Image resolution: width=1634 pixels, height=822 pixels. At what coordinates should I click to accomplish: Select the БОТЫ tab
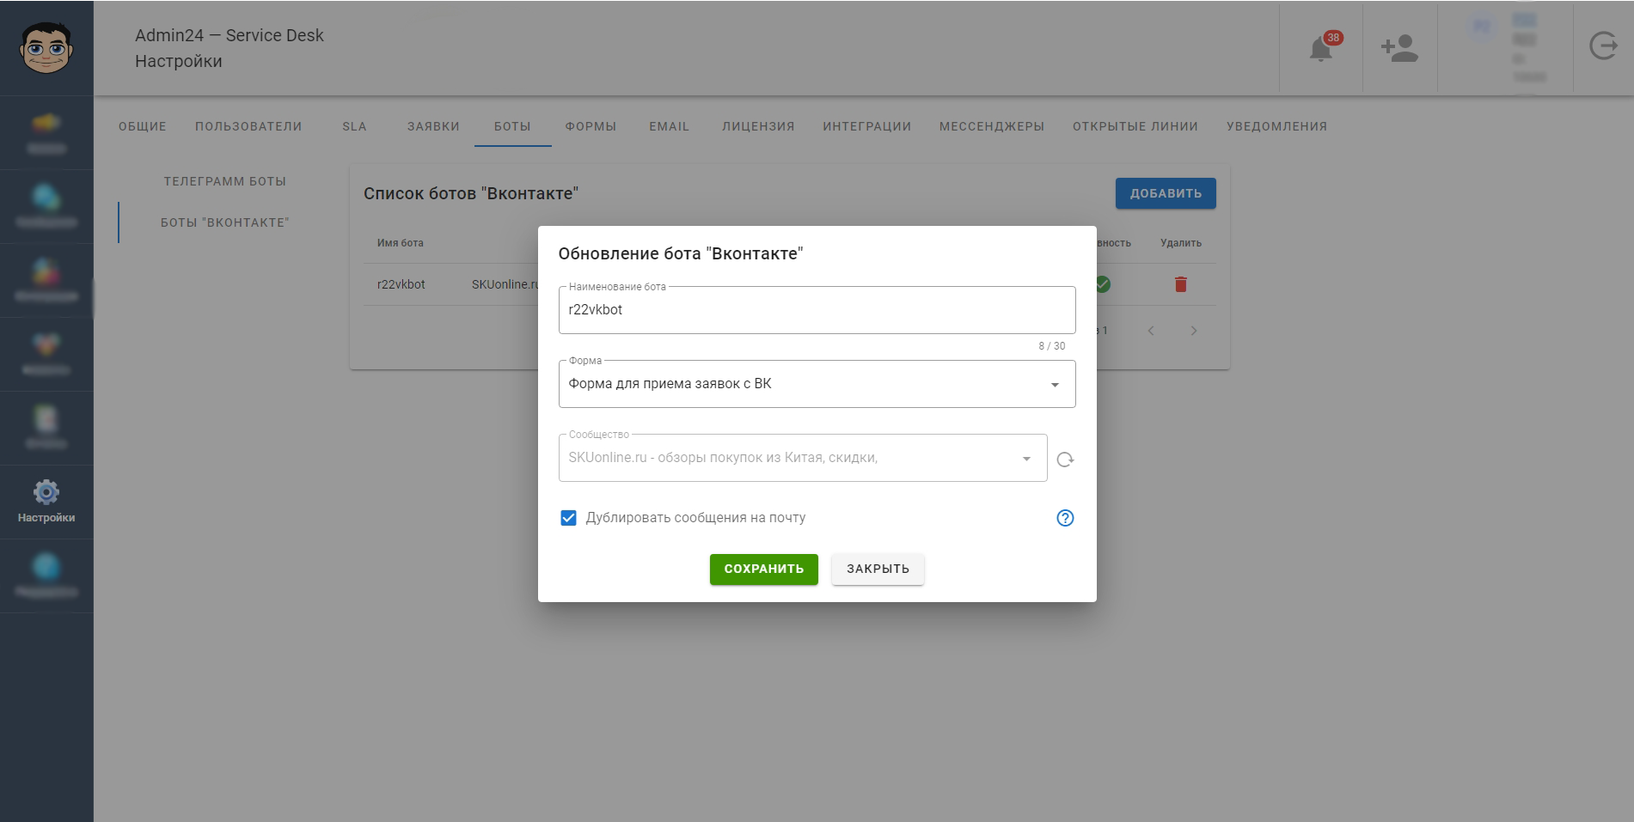click(x=512, y=126)
